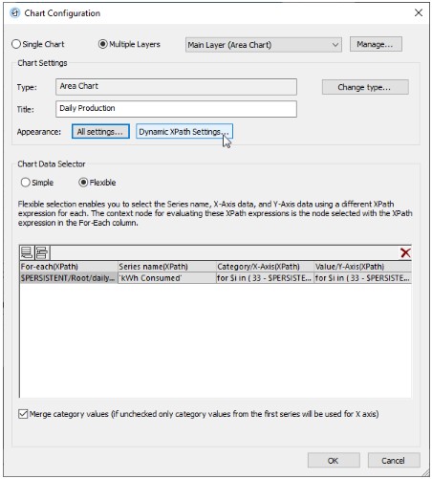This screenshot has width=432, height=479.
Task: Open All settings... for appearance
Action: [100, 131]
